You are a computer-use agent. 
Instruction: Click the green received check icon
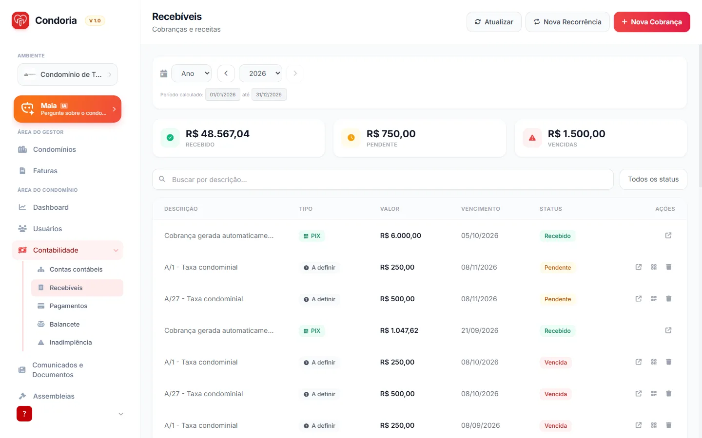point(170,138)
